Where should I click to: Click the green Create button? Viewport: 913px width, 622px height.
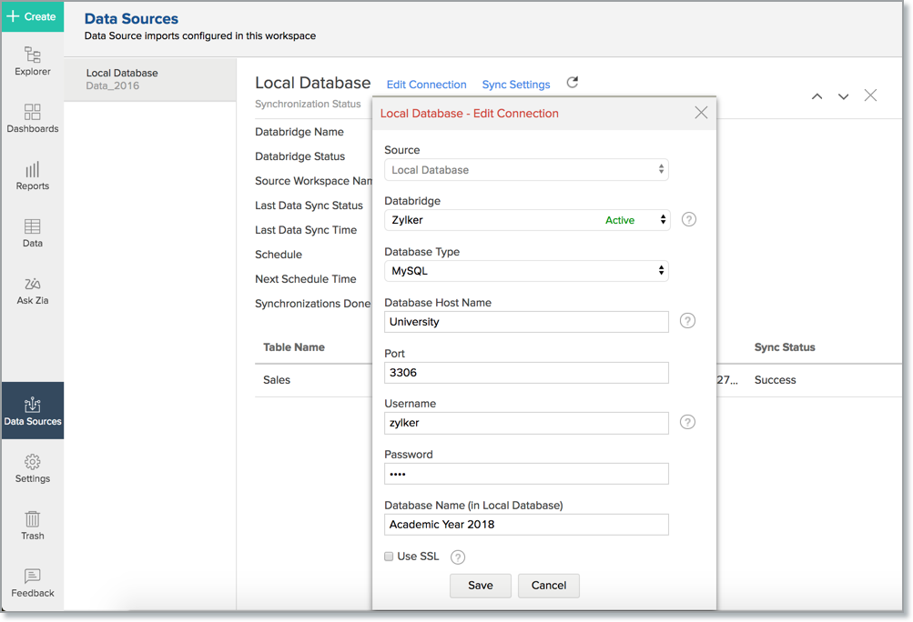32,16
